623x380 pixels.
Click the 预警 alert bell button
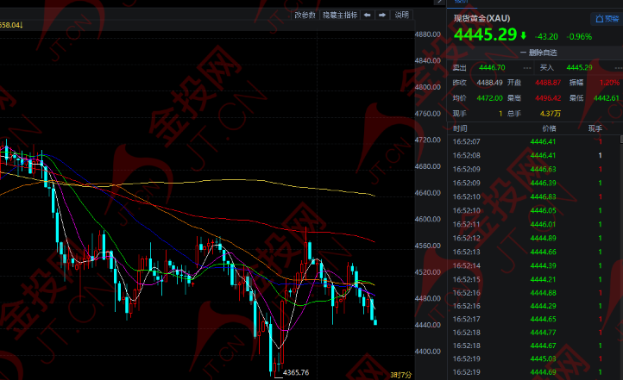[607, 19]
